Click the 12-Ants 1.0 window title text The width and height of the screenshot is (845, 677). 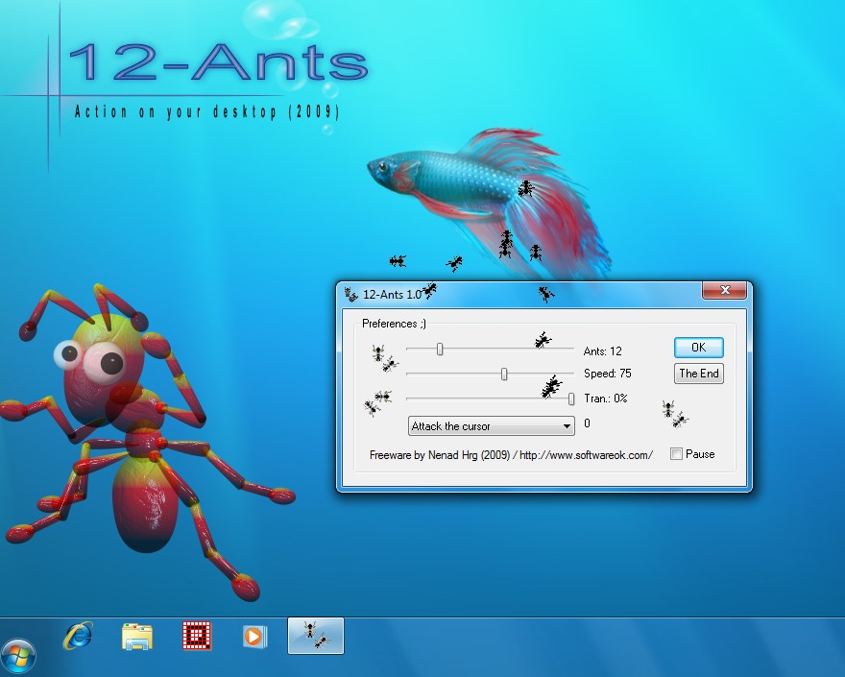pyautogui.click(x=392, y=294)
